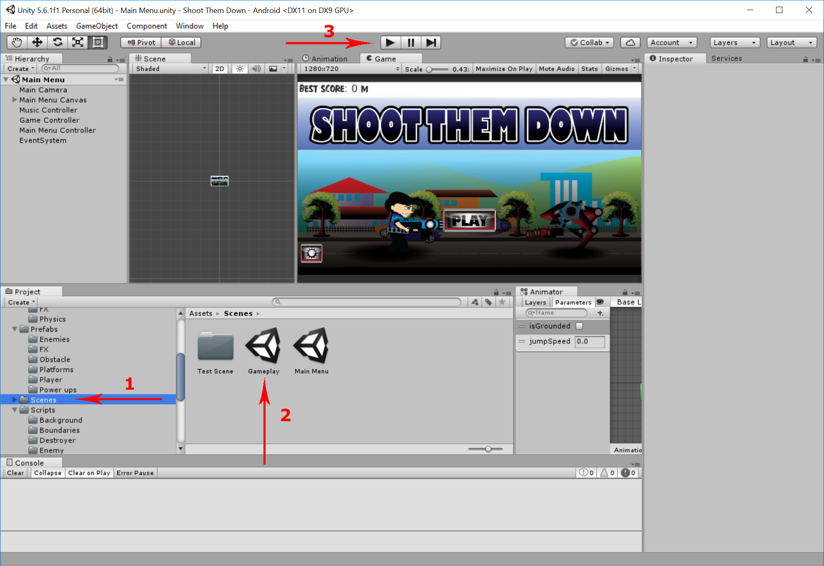Drag the Scale slider in Game view
824x566 pixels.
429,68
